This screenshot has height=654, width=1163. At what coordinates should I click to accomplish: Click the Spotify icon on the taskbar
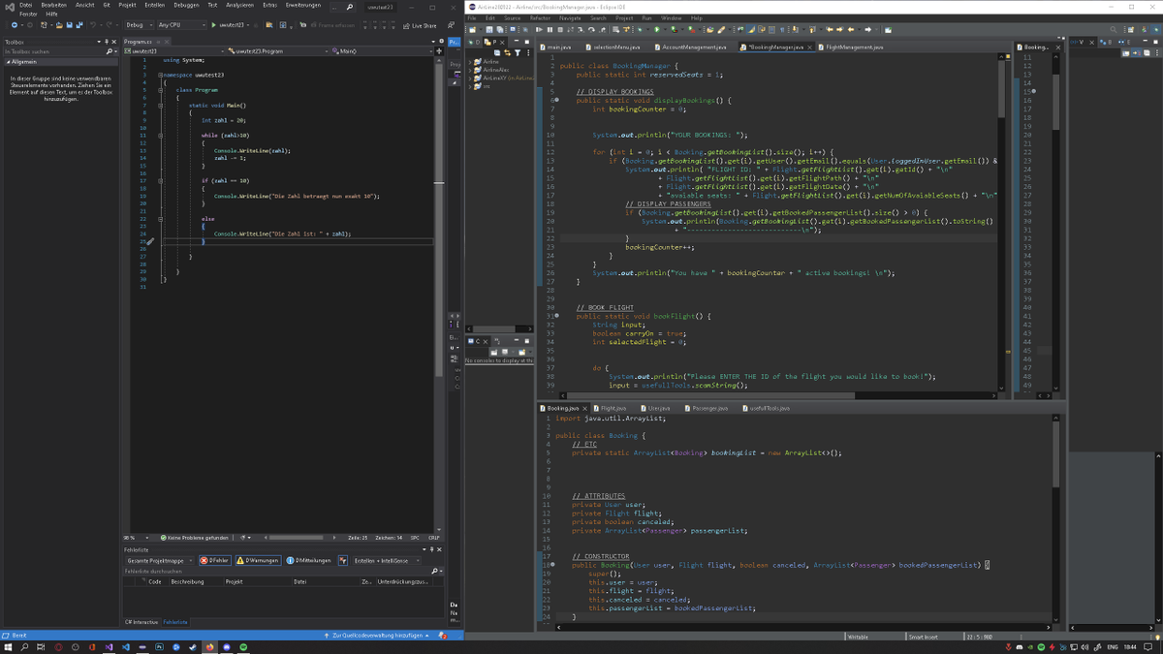[242, 646]
